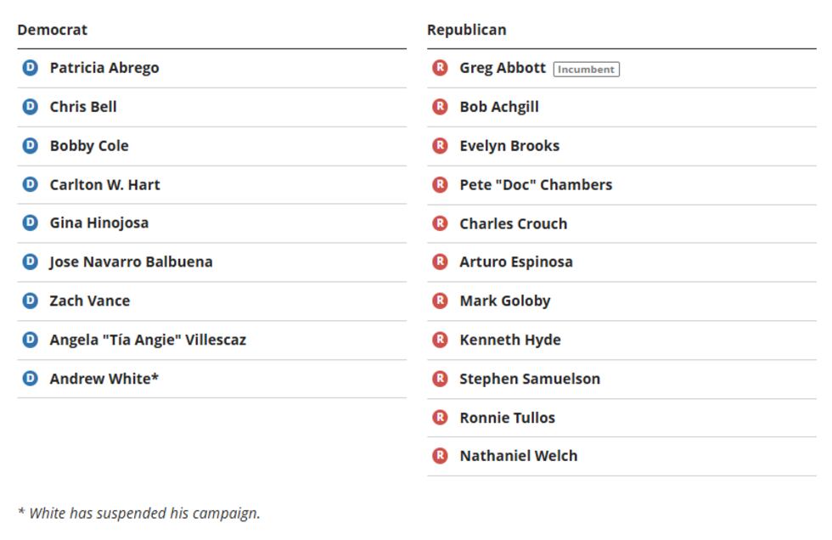The image size is (832, 540).
Task: Click the Republican icon beside Greg Abbott
Action: pos(440,68)
